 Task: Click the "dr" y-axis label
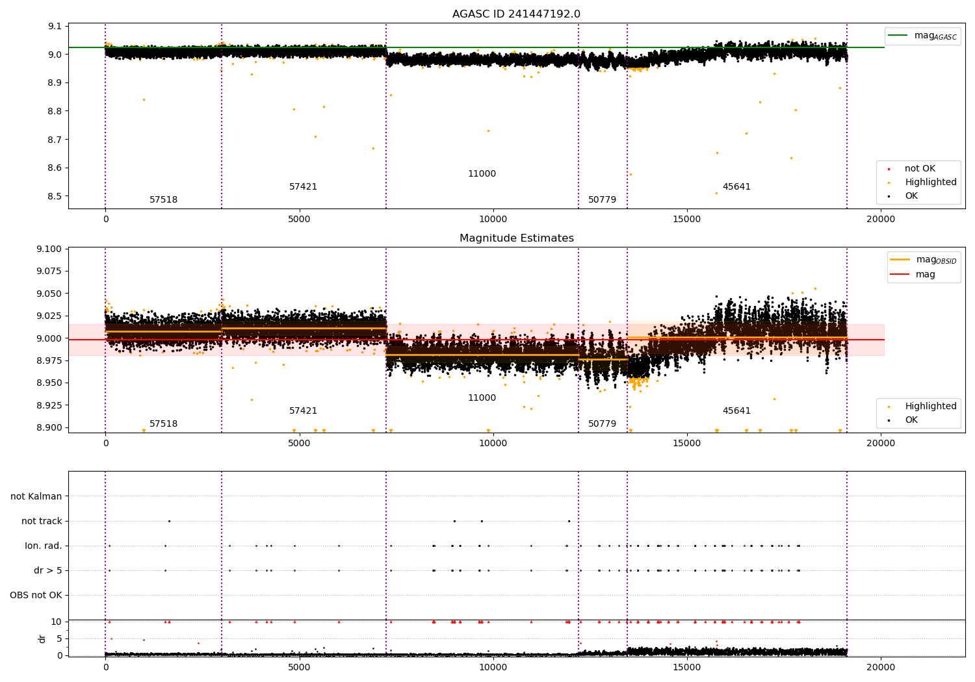[x=42, y=638]
